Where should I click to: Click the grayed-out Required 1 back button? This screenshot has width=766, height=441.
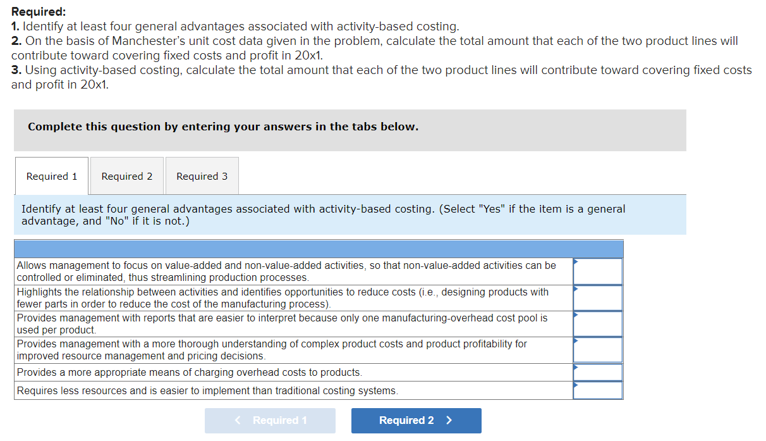(x=270, y=420)
